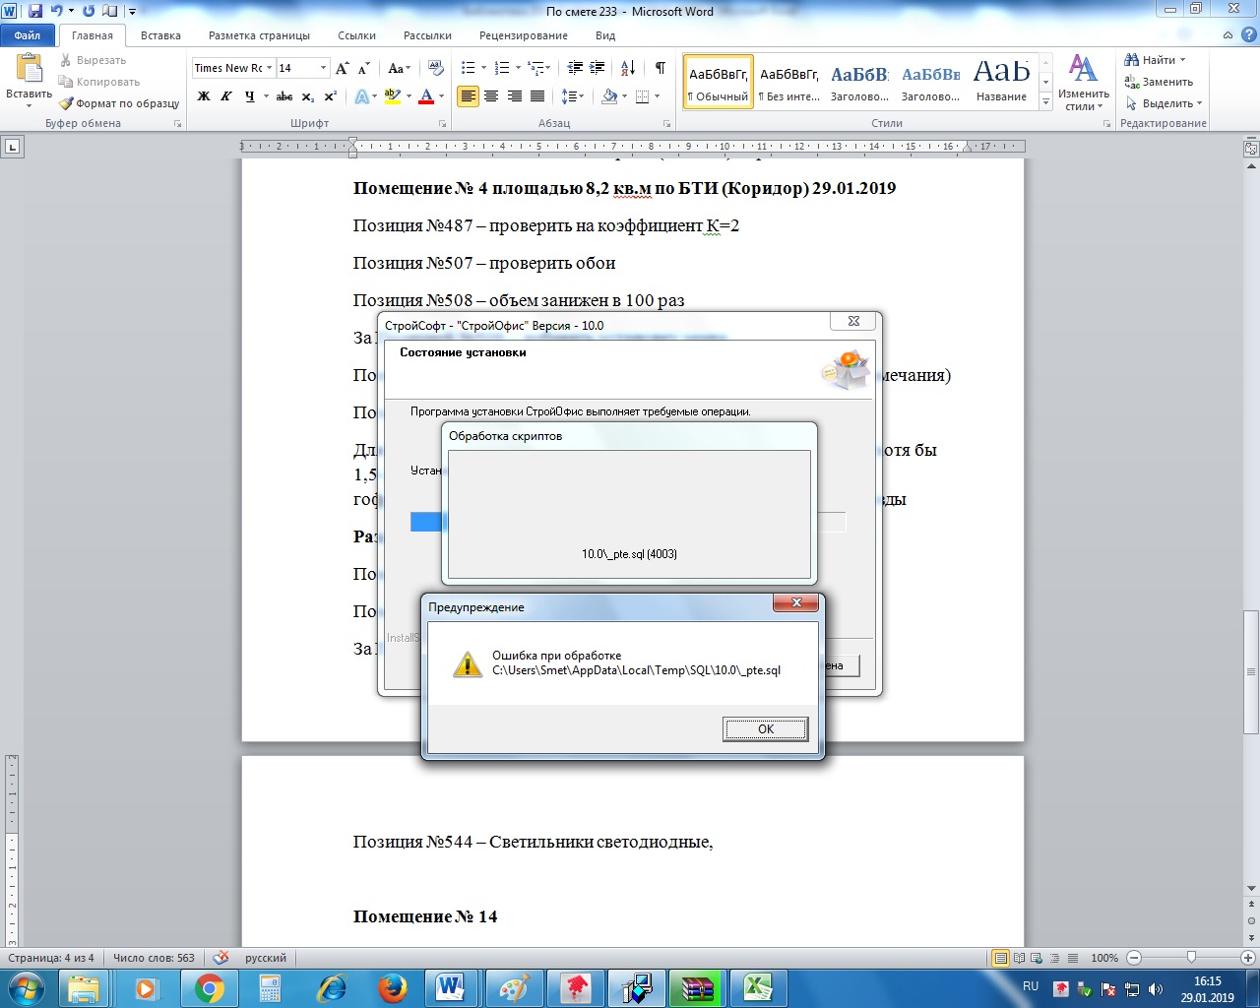The height and width of the screenshot is (1008, 1260).
Task: Open Excel from the taskbar
Action: pos(757,987)
